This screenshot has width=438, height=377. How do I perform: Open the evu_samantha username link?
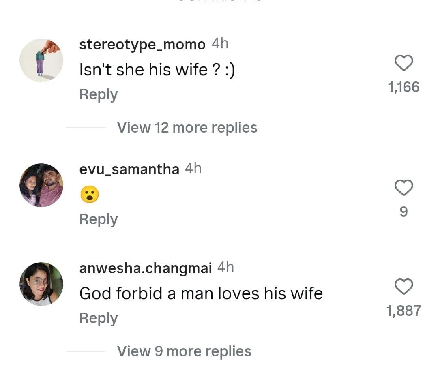click(129, 169)
